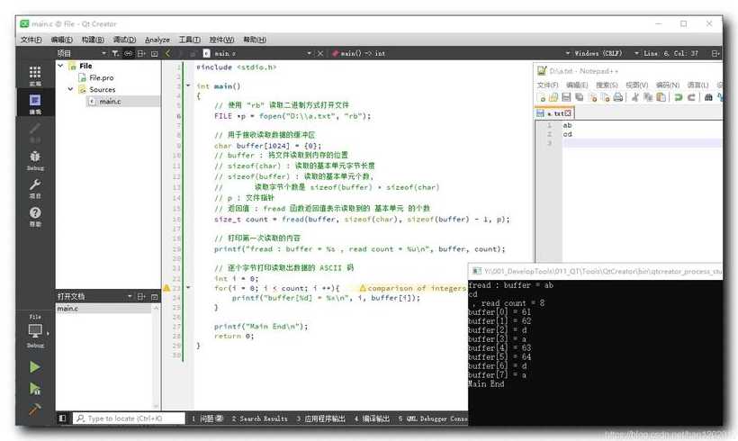
Task: Open 编码(N) menu in Notepad++
Action: click(668, 85)
